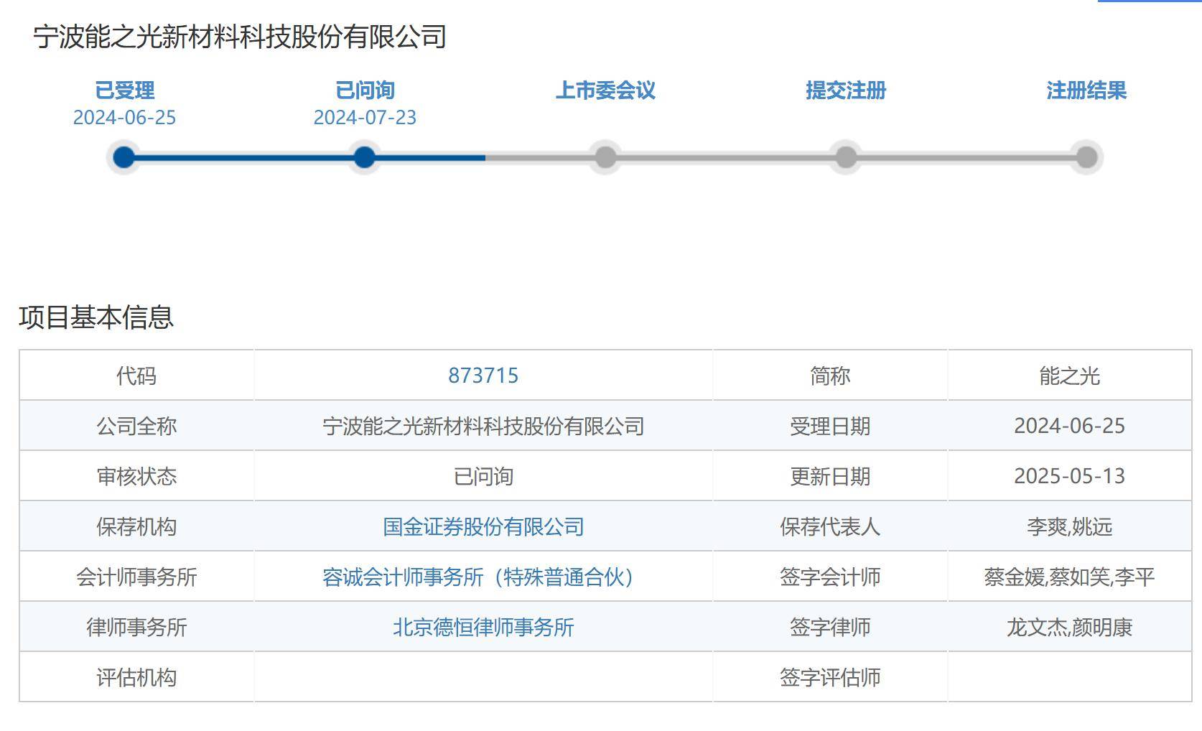Screen dimensions: 1202x731
Task: Click the 上市委会议 timeline step dot
Action: tap(605, 157)
